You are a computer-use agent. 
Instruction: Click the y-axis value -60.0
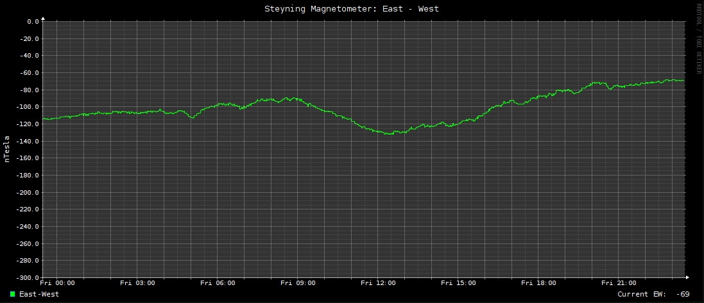click(x=29, y=72)
